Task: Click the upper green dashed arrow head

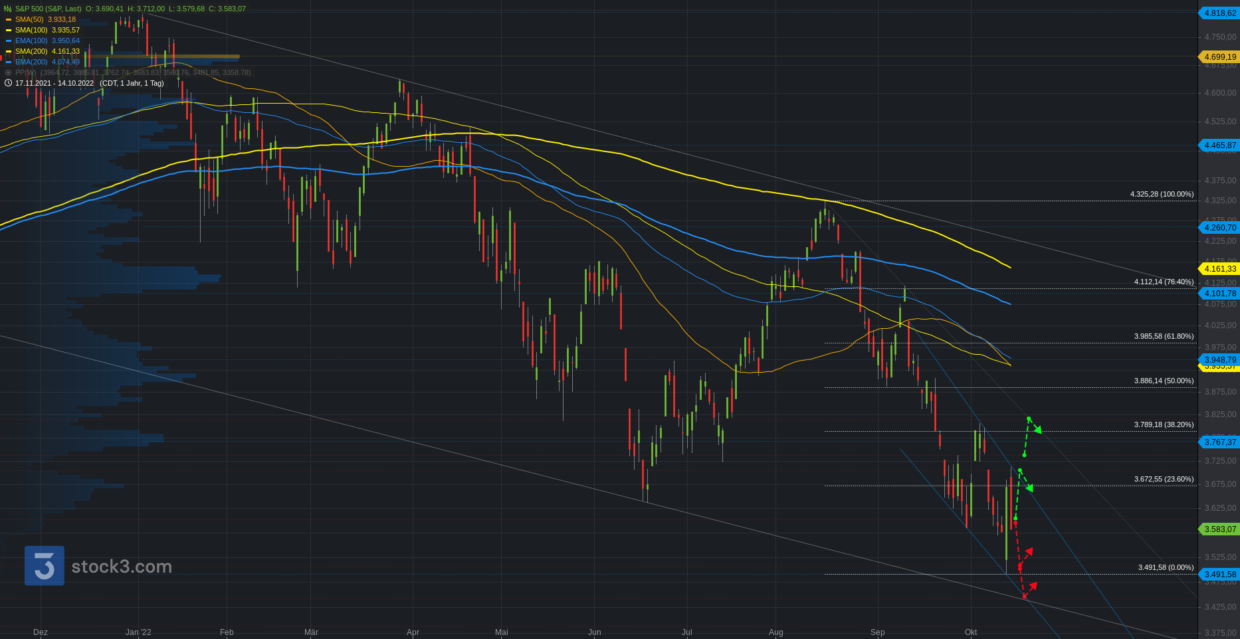Action: click(x=1037, y=430)
